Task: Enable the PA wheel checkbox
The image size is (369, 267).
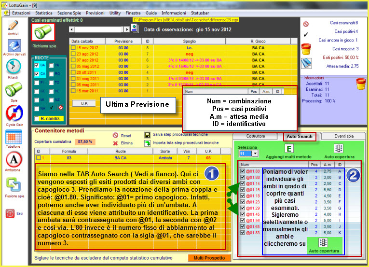Action: coord(51,65)
